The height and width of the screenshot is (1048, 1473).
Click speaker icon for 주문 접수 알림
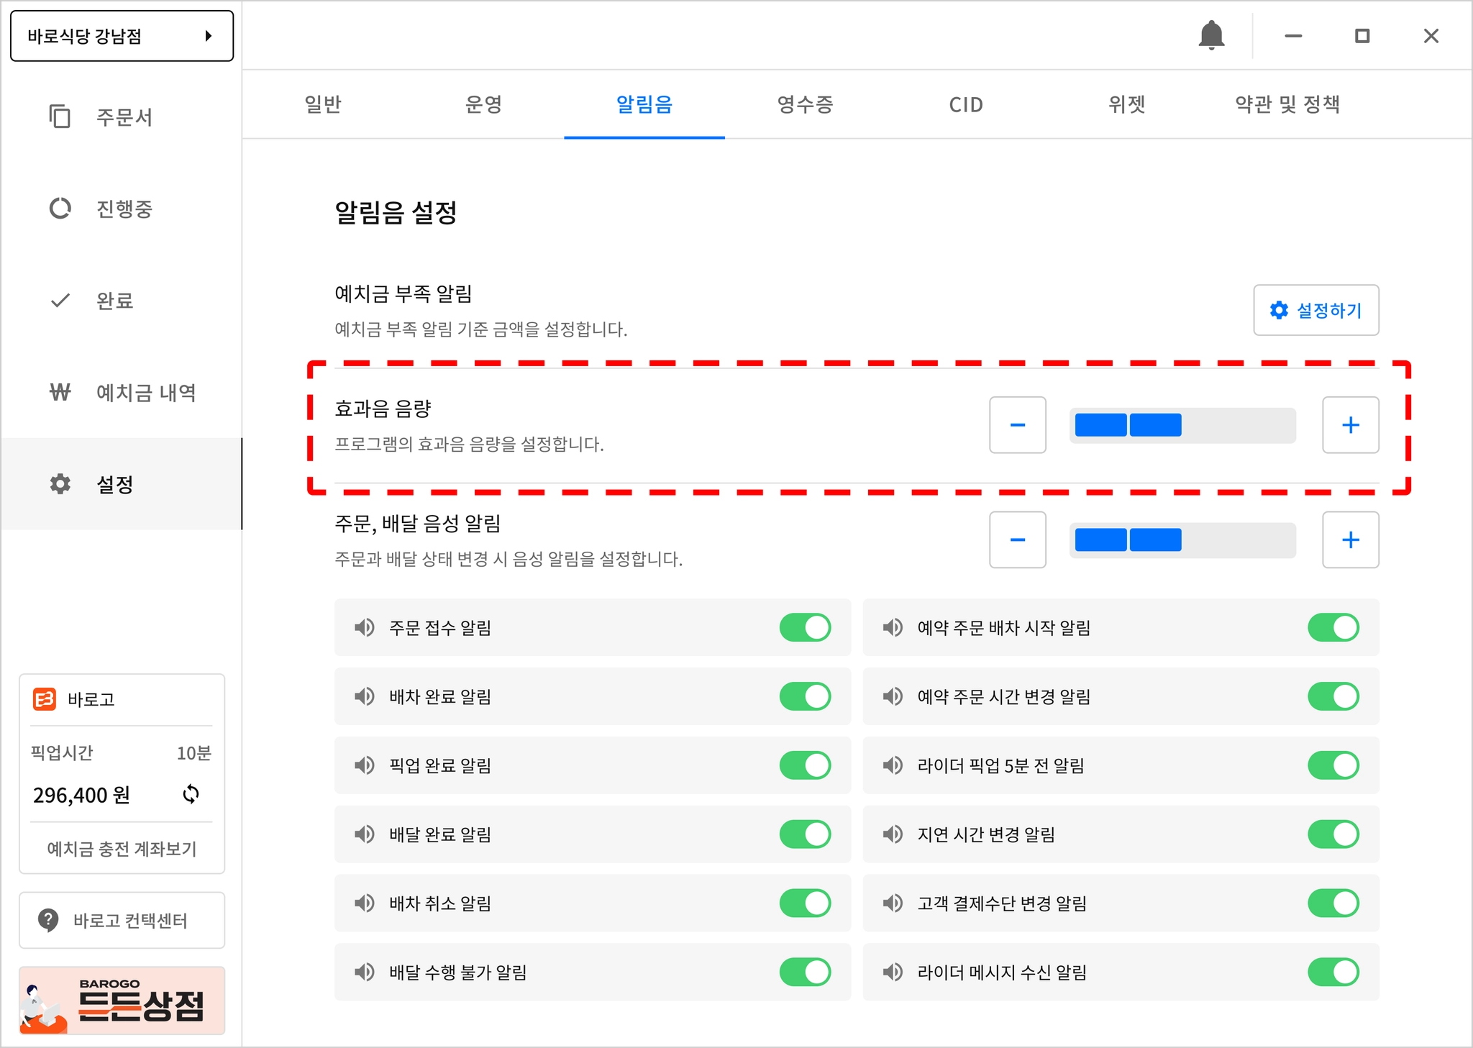(x=365, y=627)
